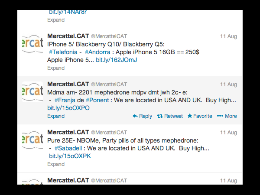260x195 pixels.
Task: Click Mercattel avatar on the Sabadell tweet
Action: coord(32,140)
